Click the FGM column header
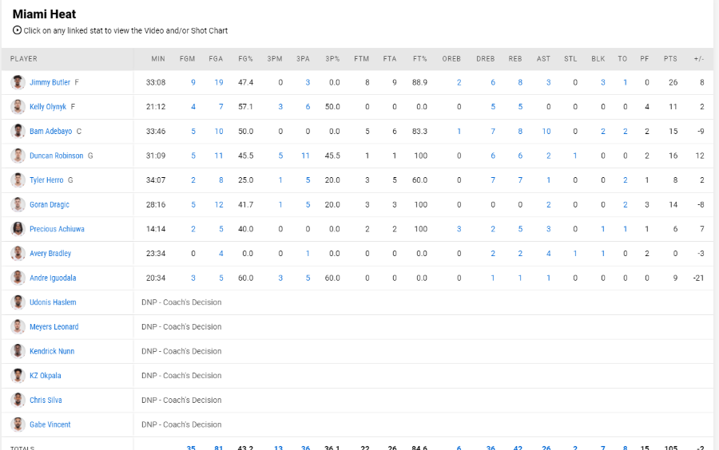719x450 pixels. (187, 58)
